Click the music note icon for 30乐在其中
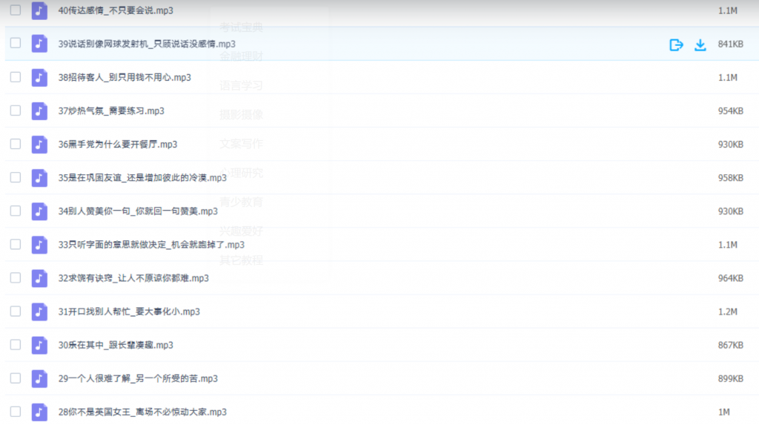The width and height of the screenshot is (759, 425). (x=39, y=345)
